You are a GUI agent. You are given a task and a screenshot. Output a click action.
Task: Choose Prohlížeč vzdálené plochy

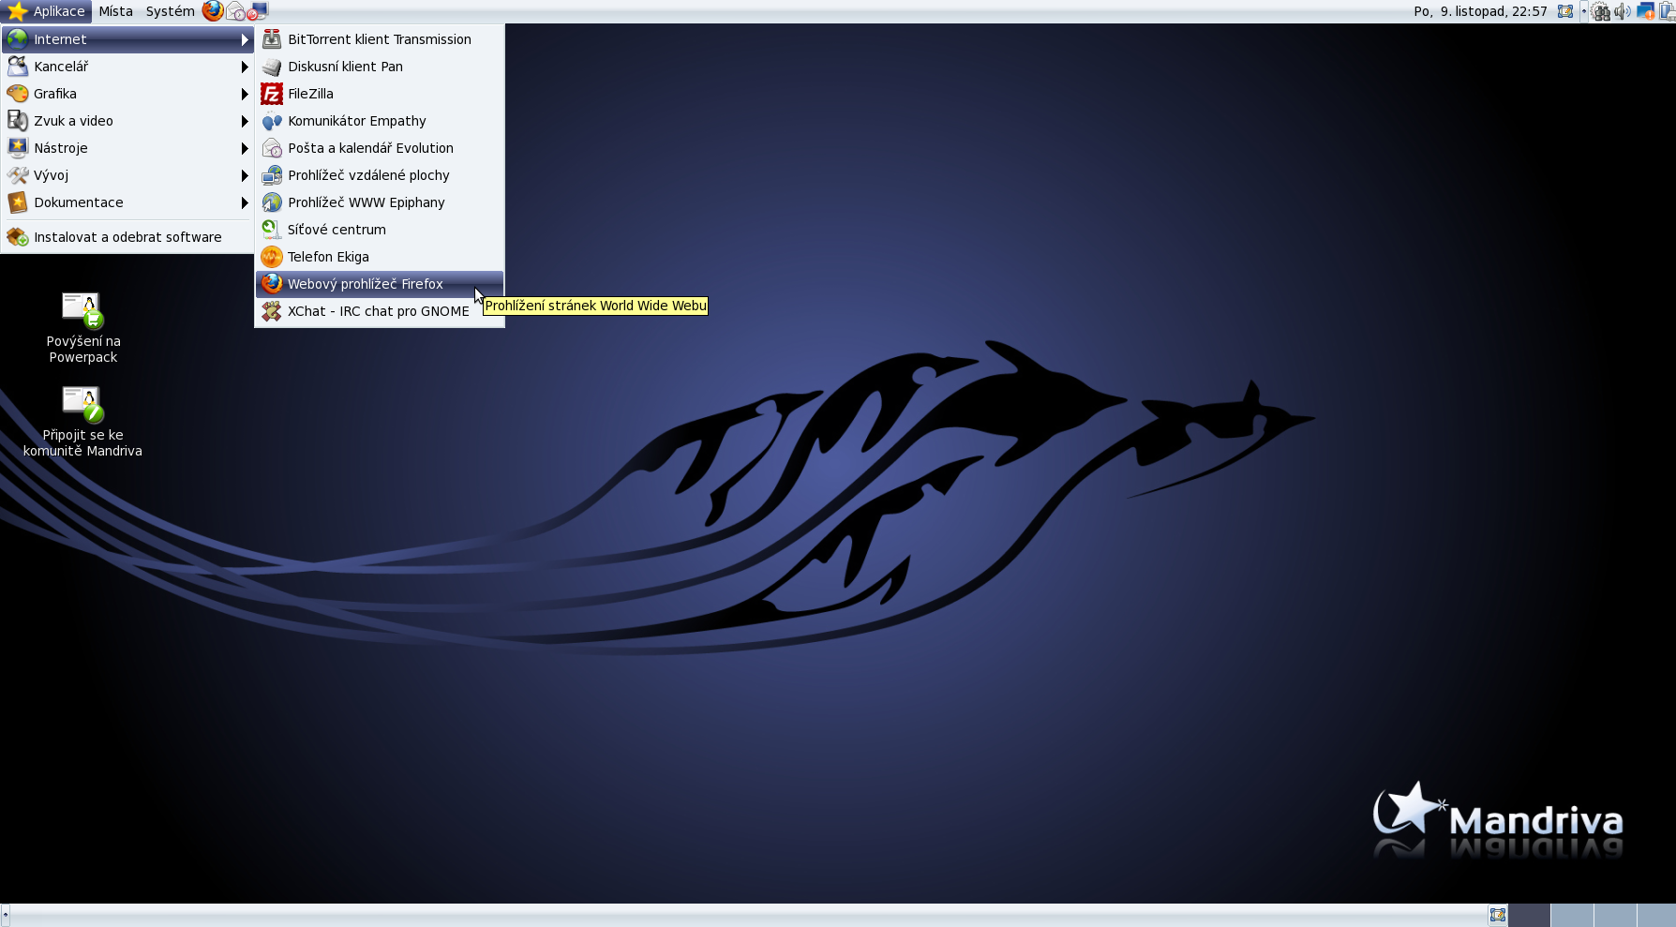(380, 175)
